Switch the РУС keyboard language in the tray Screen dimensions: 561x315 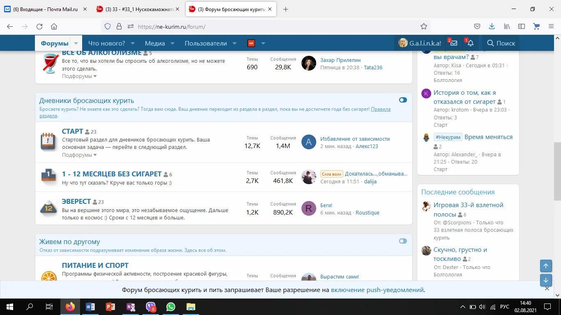(x=505, y=307)
